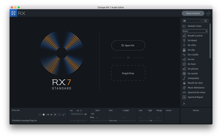Open the Mouth De-click module icon
222x138 pixels.
pyautogui.click(x=184, y=83)
